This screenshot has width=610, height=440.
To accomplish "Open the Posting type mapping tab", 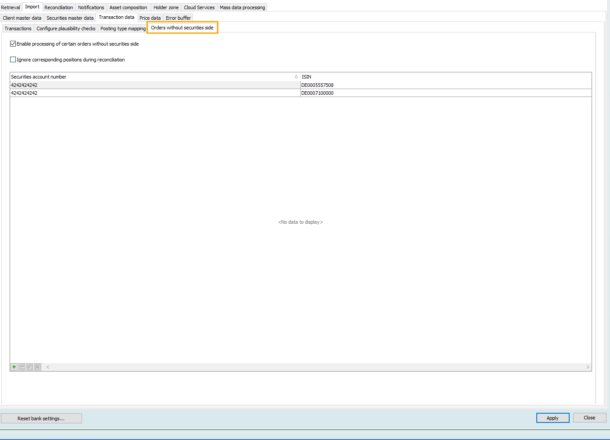I will pyautogui.click(x=123, y=29).
